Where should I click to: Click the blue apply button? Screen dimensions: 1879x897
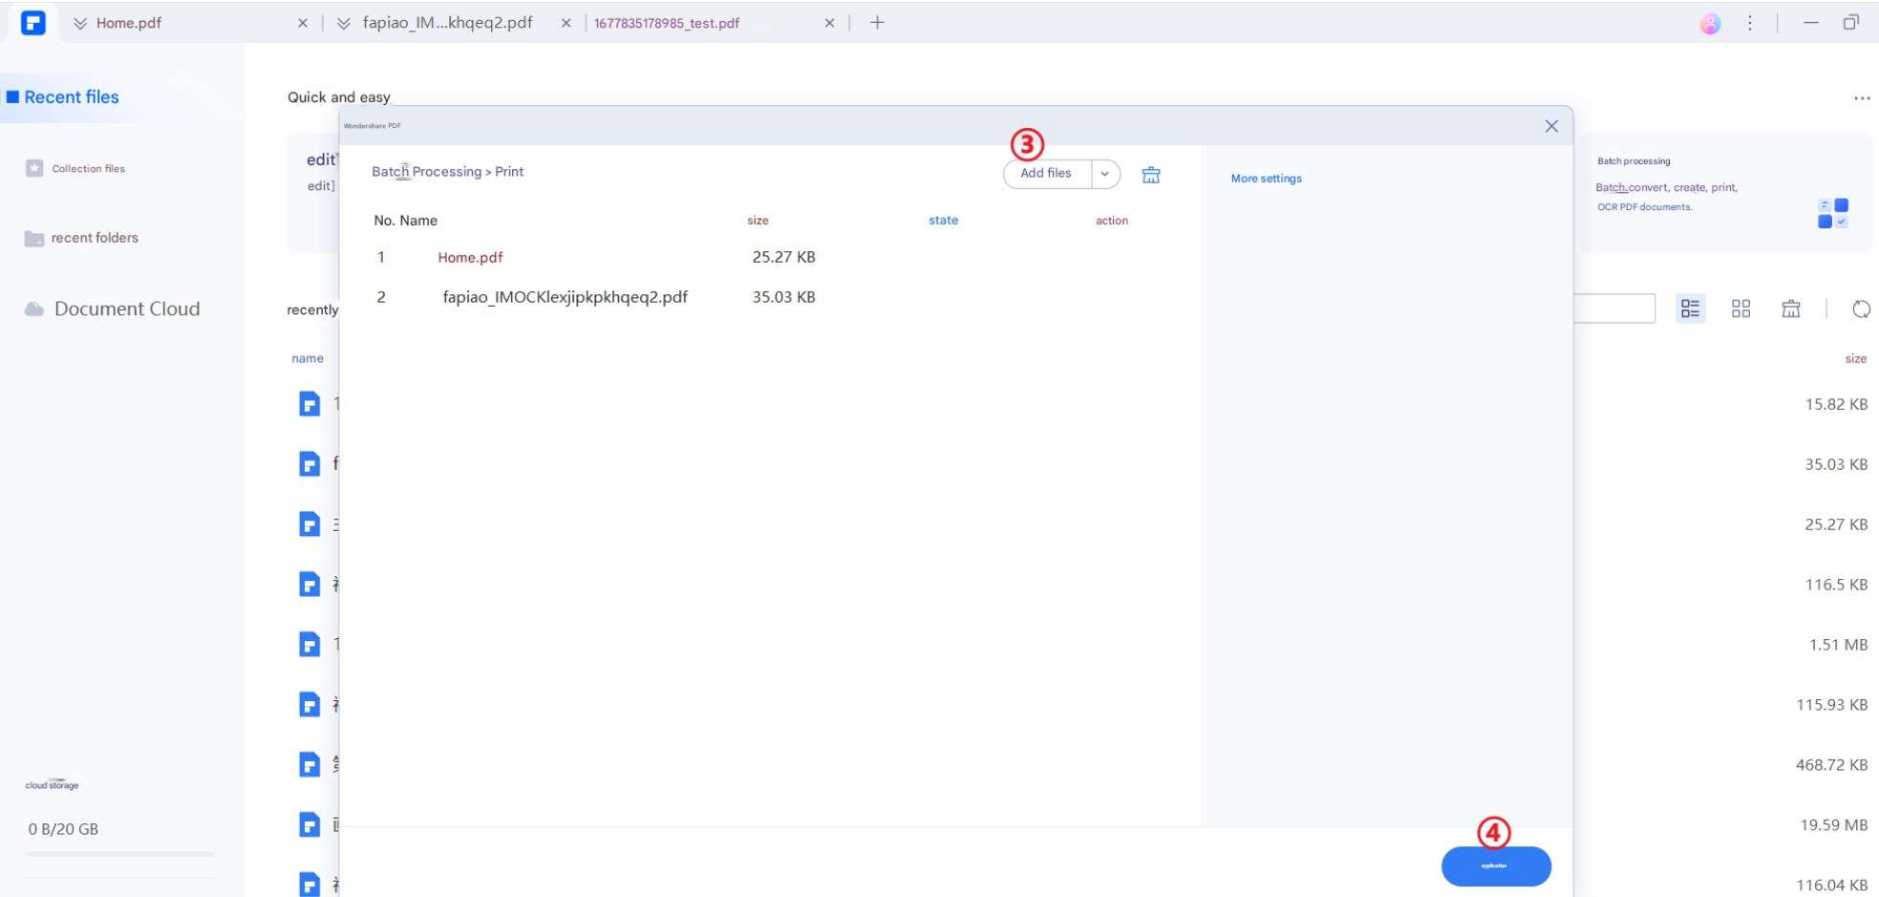coord(1495,866)
